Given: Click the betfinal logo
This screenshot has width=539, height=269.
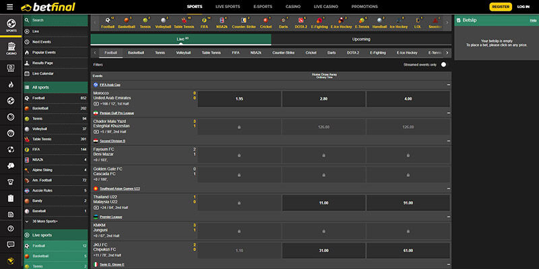Looking at the screenshot, I should [x=48, y=7].
